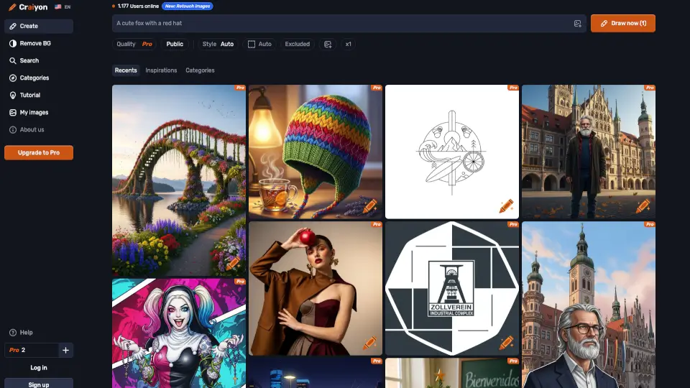Expand the aspect ratio Auto selector
The height and width of the screenshot is (388, 690).
click(259, 44)
